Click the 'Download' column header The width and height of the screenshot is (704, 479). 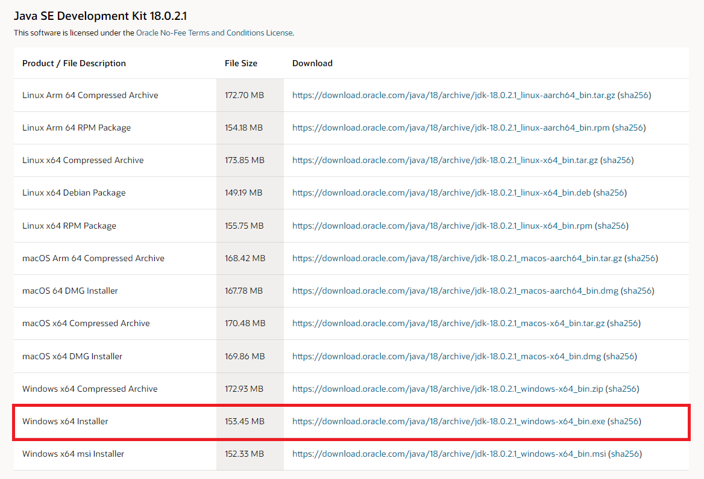point(312,63)
